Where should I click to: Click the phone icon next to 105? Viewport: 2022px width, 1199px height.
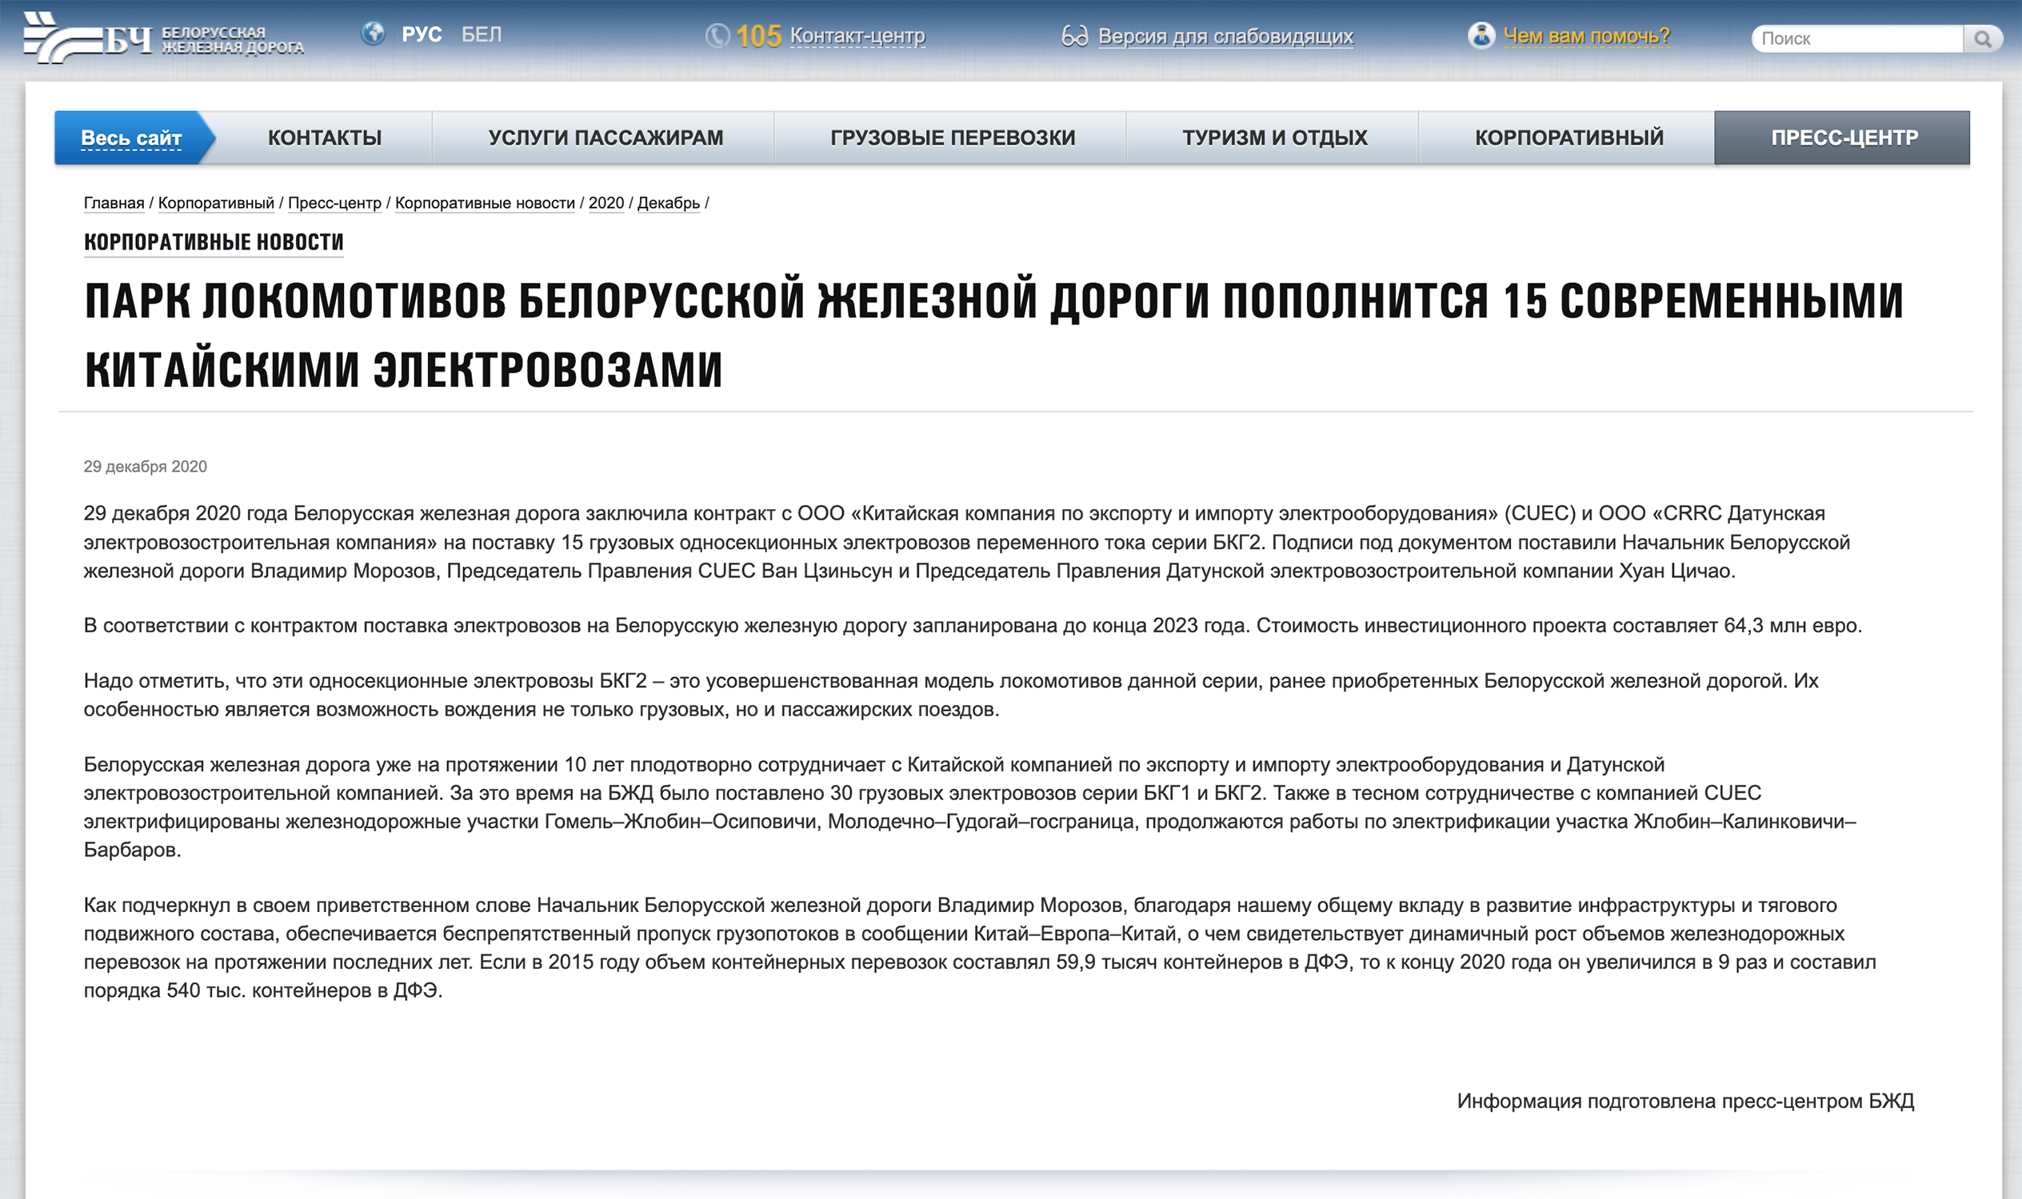[719, 35]
